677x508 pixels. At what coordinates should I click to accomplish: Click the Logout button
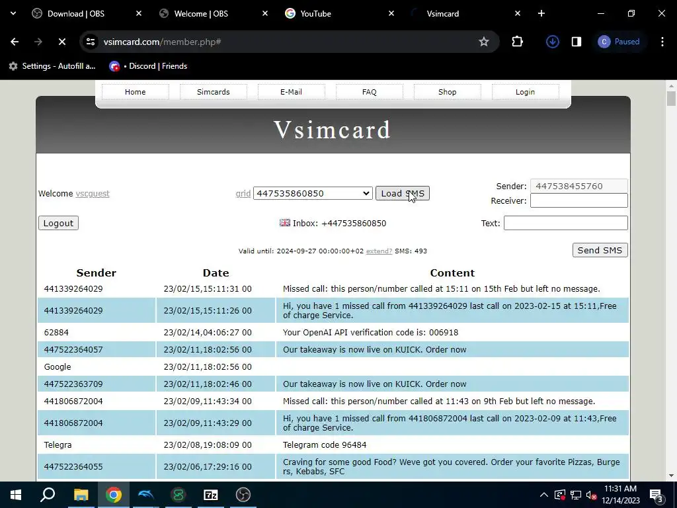(58, 223)
